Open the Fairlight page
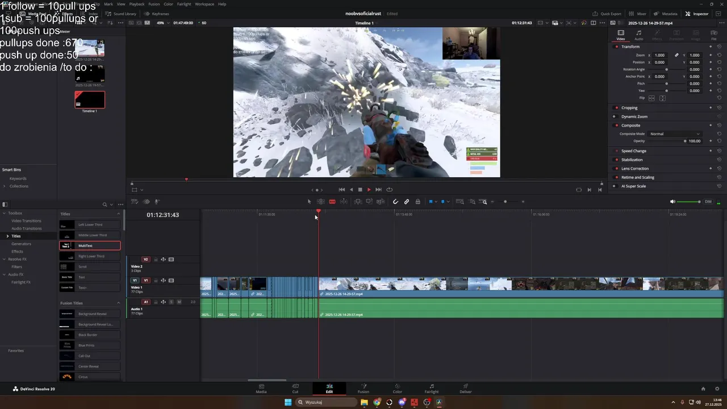727x409 pixels. (432, 389)
